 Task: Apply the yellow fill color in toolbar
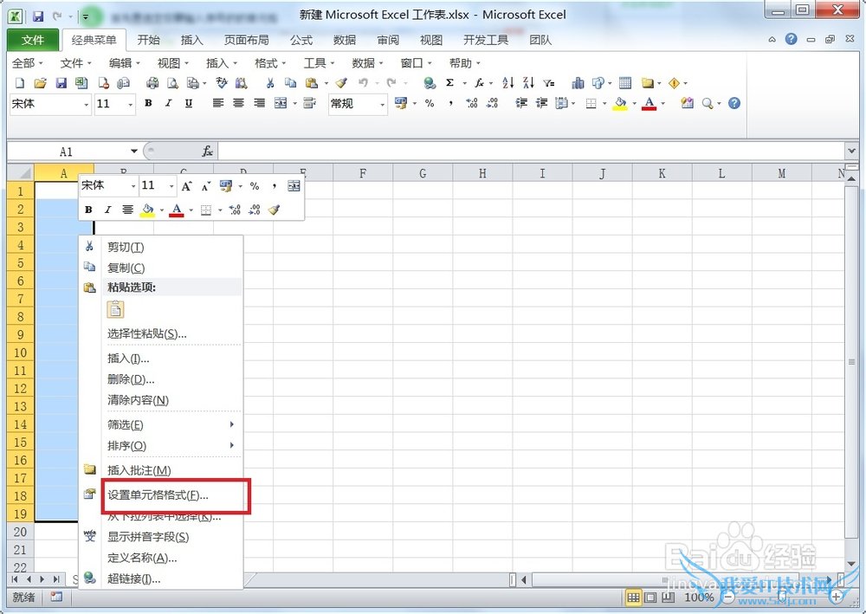point(620,103)
